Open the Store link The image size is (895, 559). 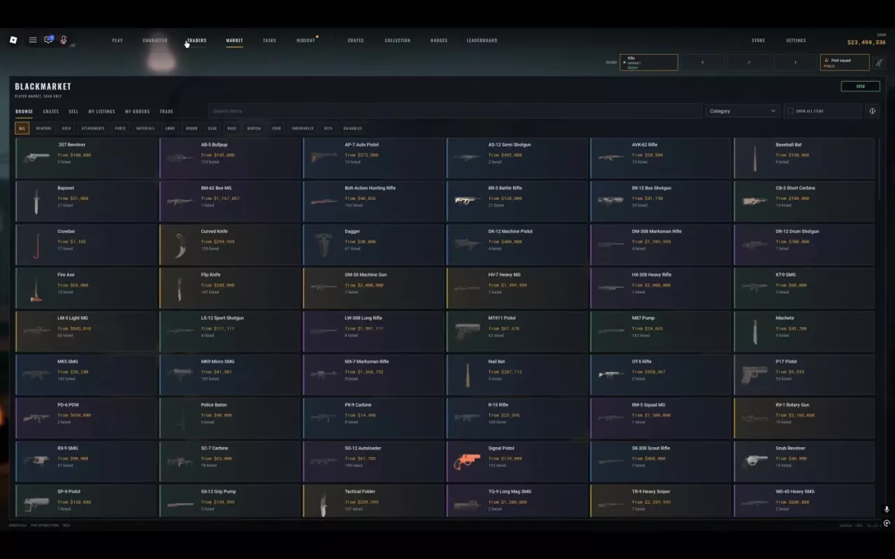pyautogui.click(x=758, y=41)
